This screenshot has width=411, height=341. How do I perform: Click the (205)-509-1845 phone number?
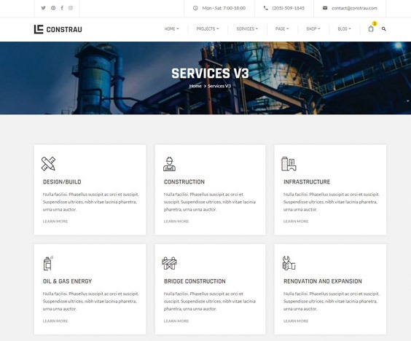click(x=289, y=8)
